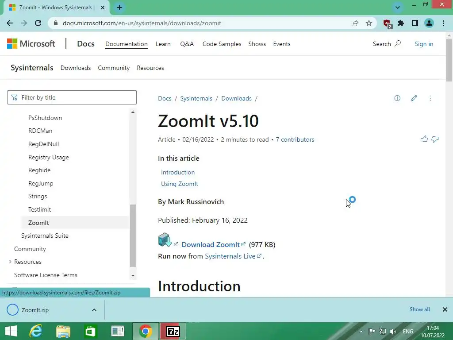This screenshot has height=340, width=453.
Task: Open Community in the Sysinternals nav
Action: coord(114,68)
